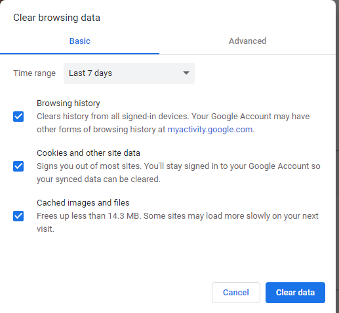Image resolution: width=339 pixels, height=313 pixels.
Task: Click the 'Cached images and files' title
Action: 83,203
